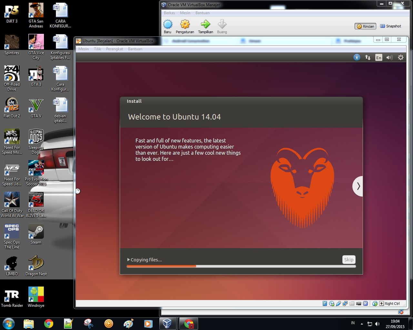Switch to VirtualBox from the taskbar
Viewport: 413px width, 330px height.
tap(167, 323)
